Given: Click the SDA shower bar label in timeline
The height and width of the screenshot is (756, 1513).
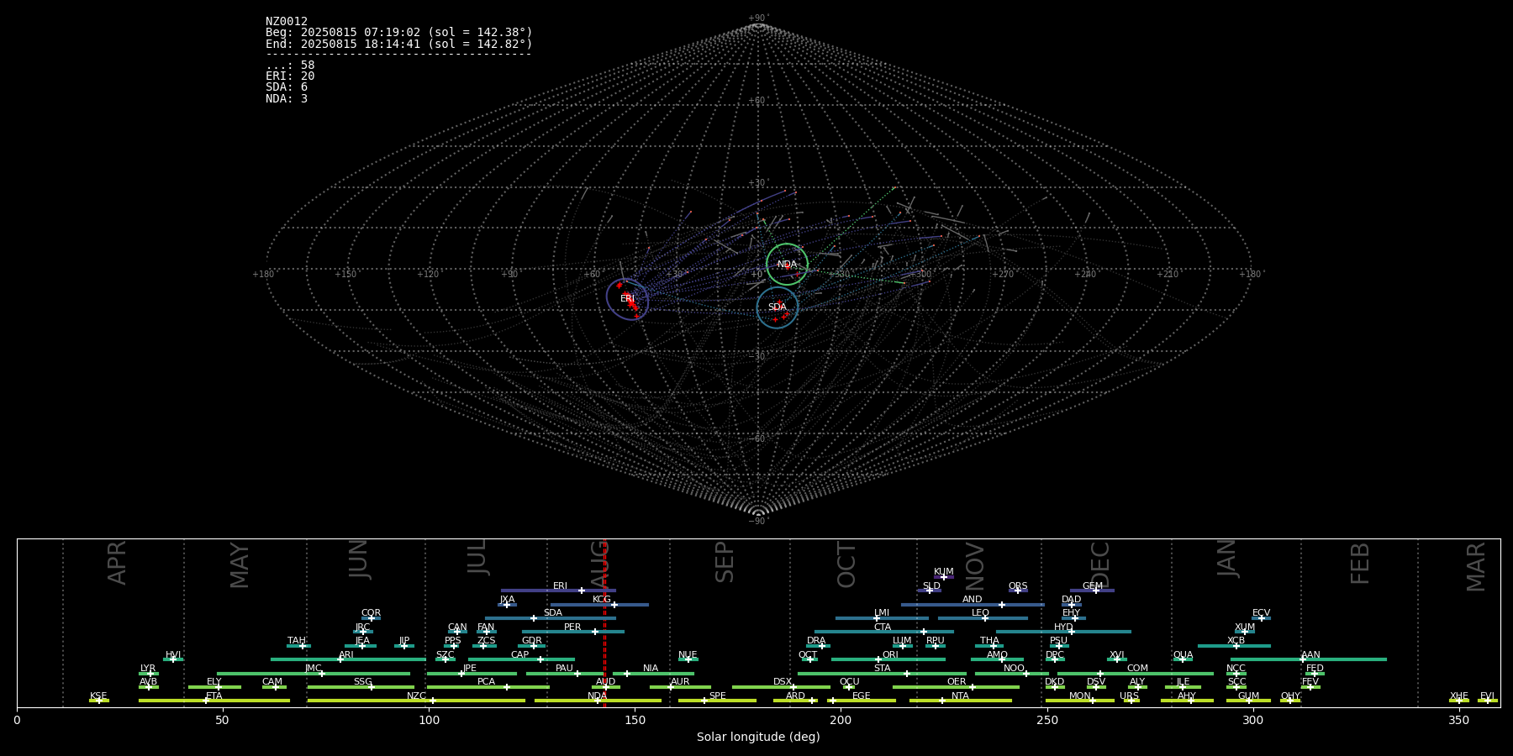Looking at the screenshot, I should [x=552, y=613].
